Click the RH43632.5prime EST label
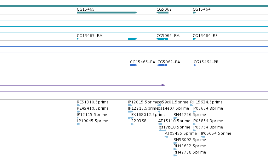268x157 pixels. (x=190, y=146)
